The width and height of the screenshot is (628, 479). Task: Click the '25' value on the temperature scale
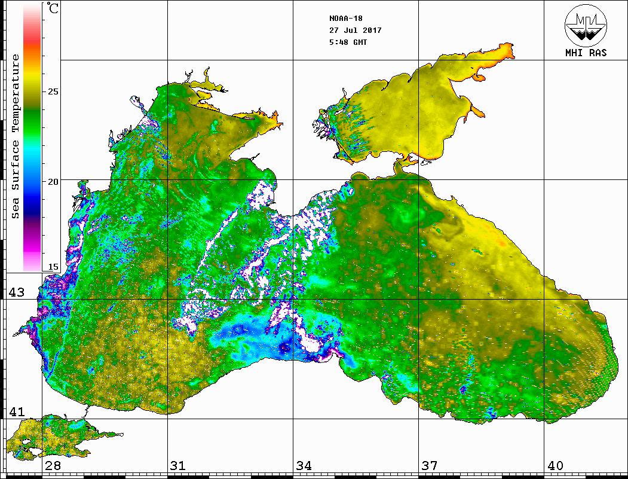click(53, 91)
